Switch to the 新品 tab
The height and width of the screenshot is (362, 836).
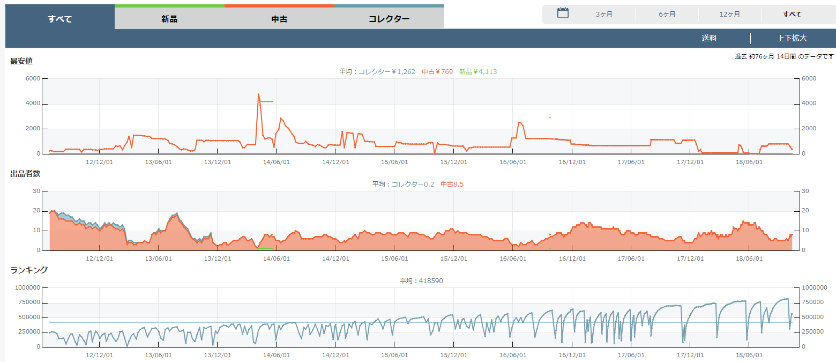point(169,19)
